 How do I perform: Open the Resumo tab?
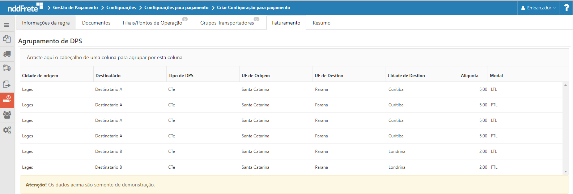[x=321, y=23]
